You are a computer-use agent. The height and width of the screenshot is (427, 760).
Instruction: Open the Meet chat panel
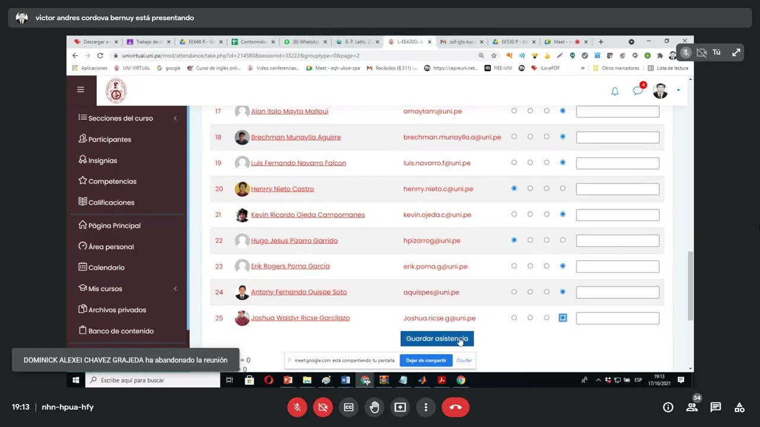click(715, 407)
